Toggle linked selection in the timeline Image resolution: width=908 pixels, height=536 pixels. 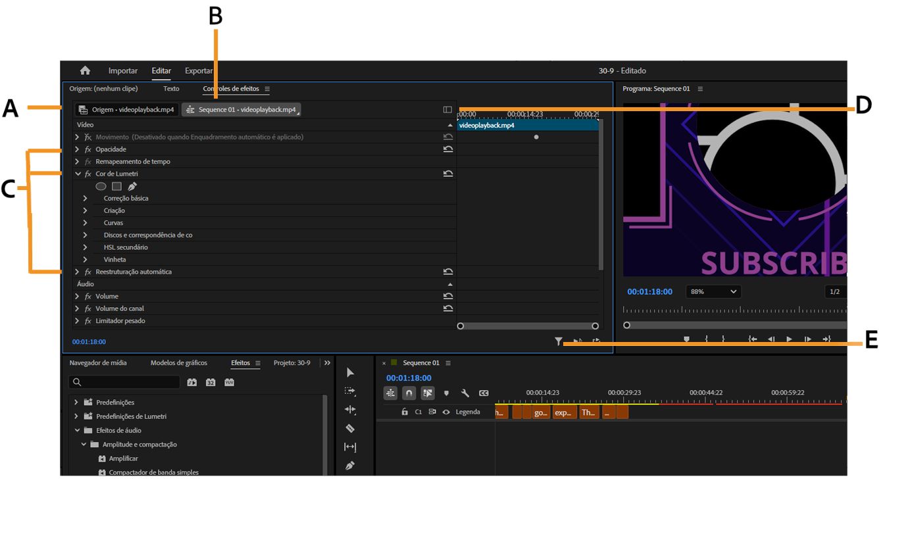[x=428, y=393]
